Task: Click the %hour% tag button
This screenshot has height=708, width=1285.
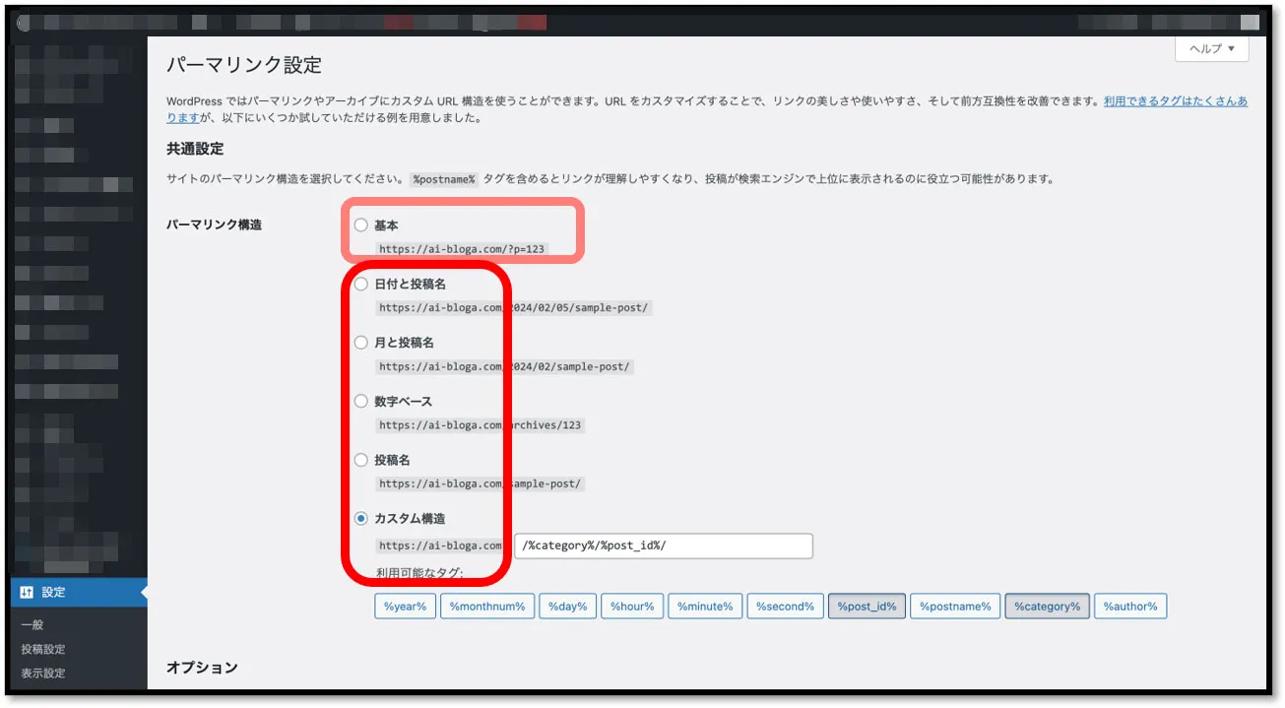Action: [x=631, y=607]
